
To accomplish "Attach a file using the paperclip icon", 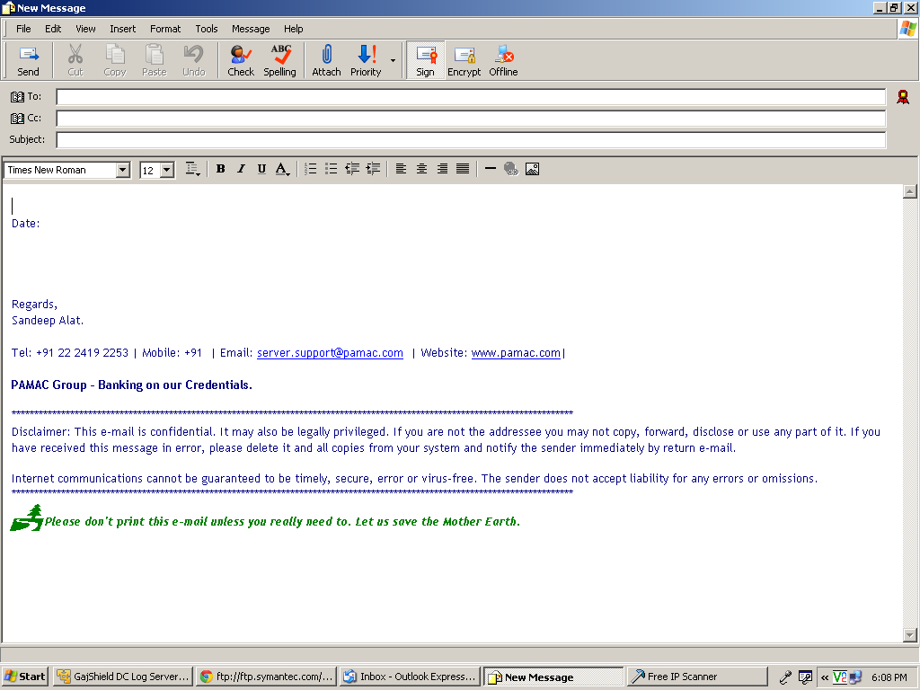I will tap(326, 60).
